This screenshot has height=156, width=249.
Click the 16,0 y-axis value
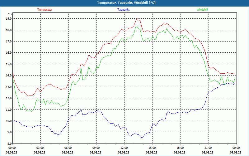click(9, 53)
